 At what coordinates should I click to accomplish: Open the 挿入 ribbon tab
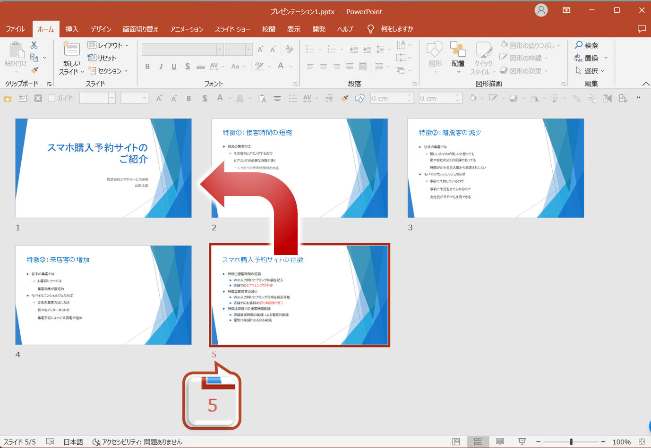[x=72, y=29]
